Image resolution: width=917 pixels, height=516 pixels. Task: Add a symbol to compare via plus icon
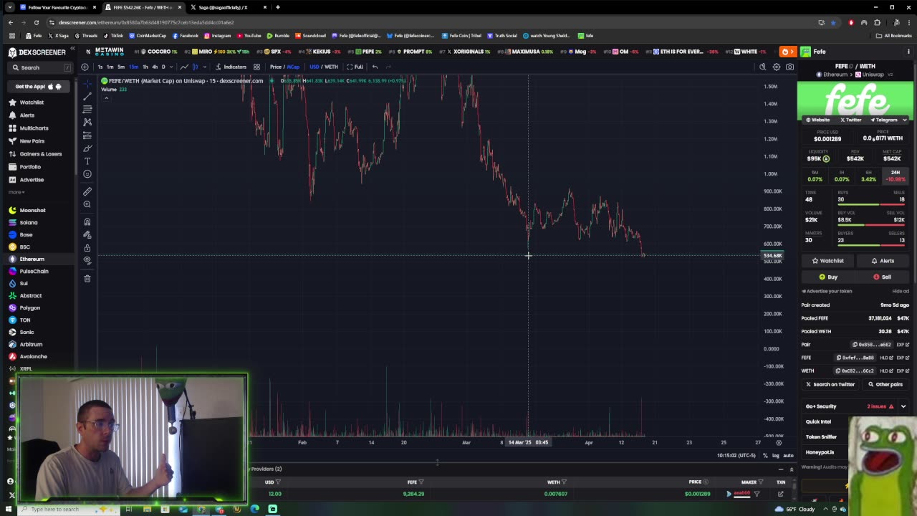(x=85, y=67)
